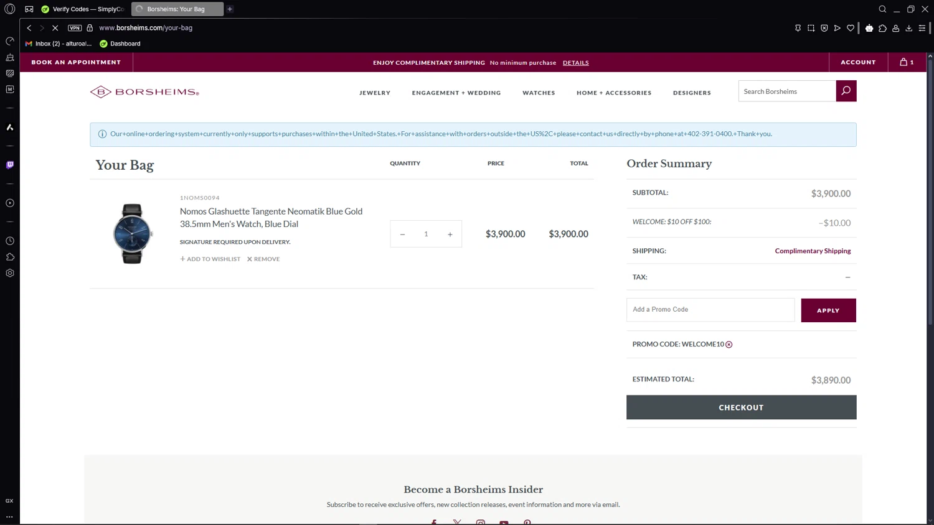Open the sidebar Extensions cube icon

10,257
